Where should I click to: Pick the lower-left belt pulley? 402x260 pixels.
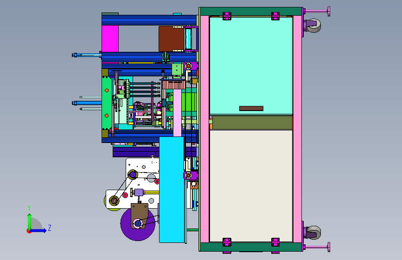click(114, 201)
